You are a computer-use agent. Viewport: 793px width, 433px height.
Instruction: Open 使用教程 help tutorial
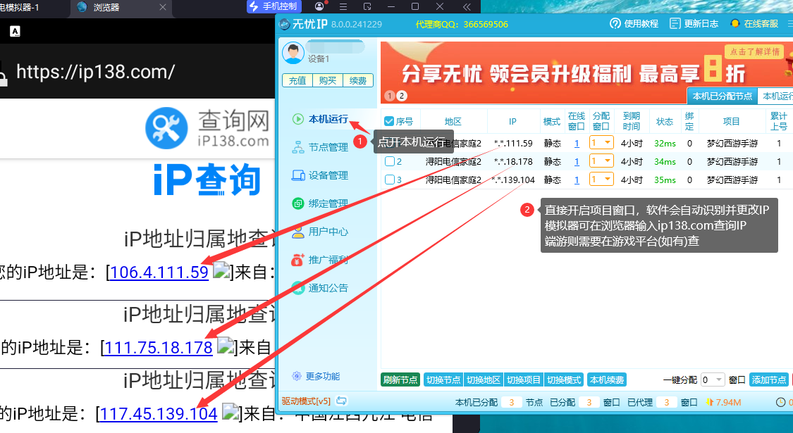click(634, 24)
